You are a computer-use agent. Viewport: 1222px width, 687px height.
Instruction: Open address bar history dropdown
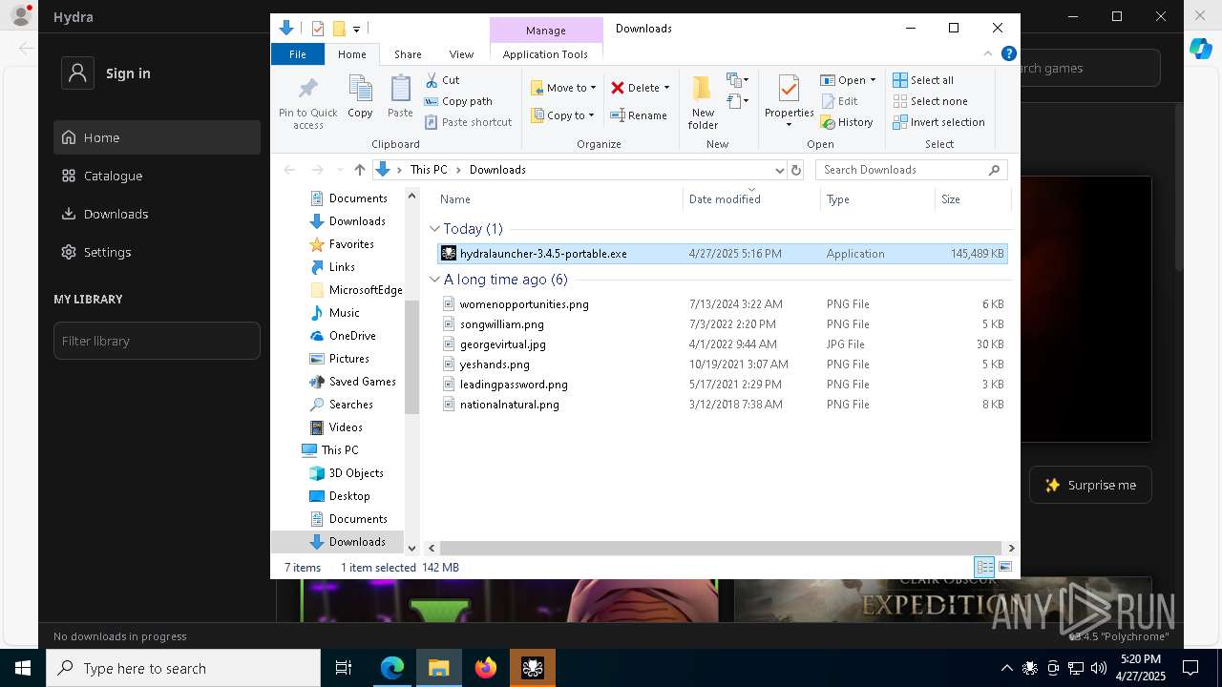tap(779, 170)
